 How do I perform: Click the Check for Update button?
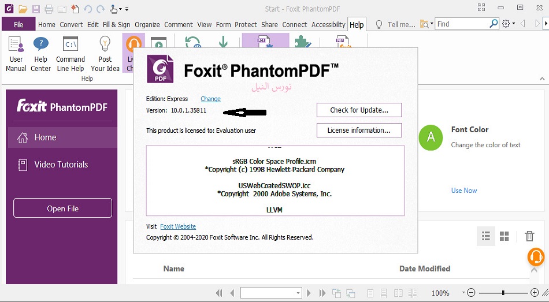click(359, 110)
